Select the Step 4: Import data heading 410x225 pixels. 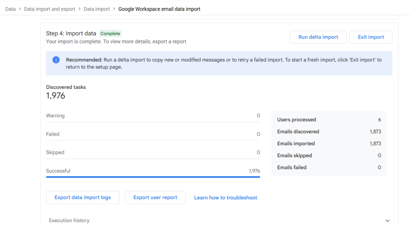click(71, 34)
